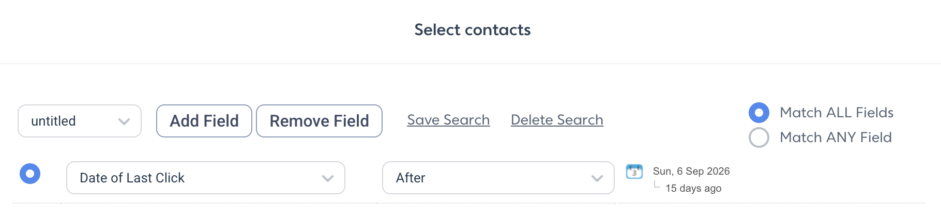This screenshot has height=216, width=941.
Task: Click the Save Search link
Action: pyautogui.click(x=448, y=120)
